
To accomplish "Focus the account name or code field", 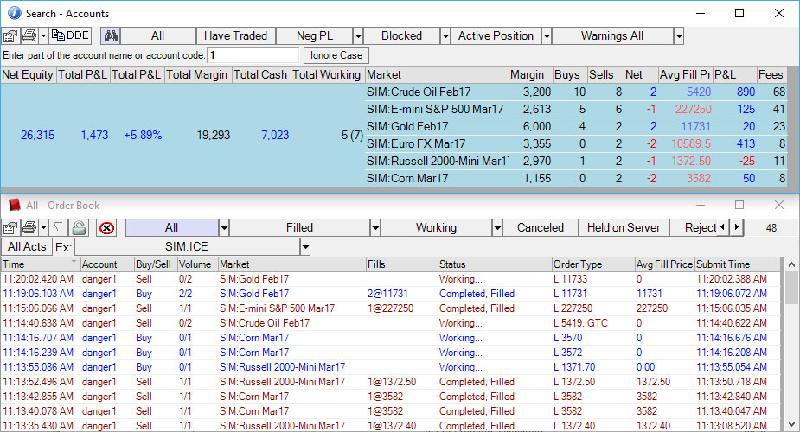I will tap(253, 55).
